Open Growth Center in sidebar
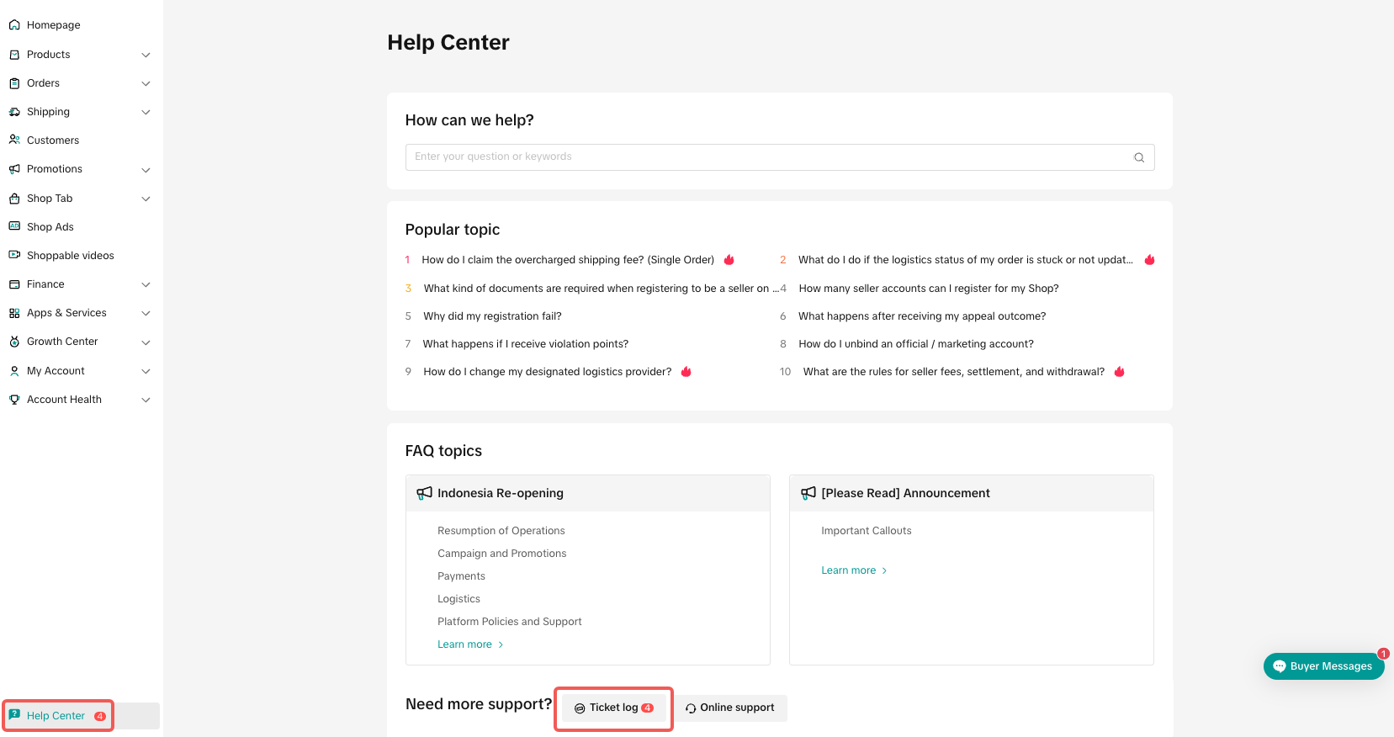The width and height of the screenshot is (1394, 737). point(62,342)
